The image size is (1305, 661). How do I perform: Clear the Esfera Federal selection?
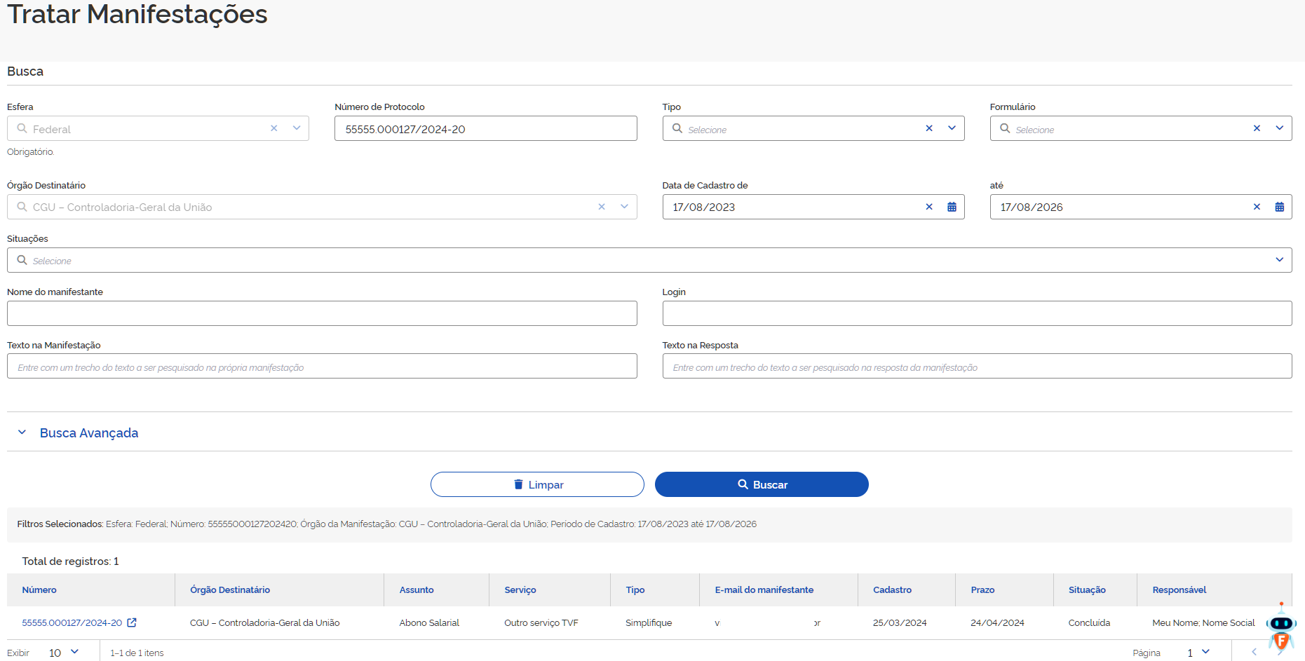(x=274, y=128)
